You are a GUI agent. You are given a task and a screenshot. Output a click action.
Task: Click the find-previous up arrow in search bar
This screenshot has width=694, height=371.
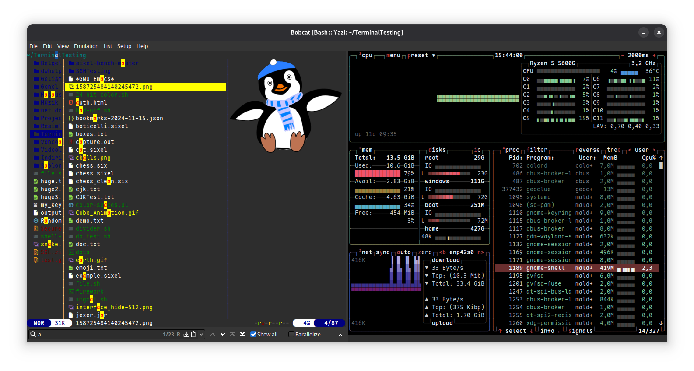[213, 334]
